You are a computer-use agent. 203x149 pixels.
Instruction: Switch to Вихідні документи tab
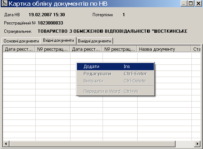tap(95, 41)
